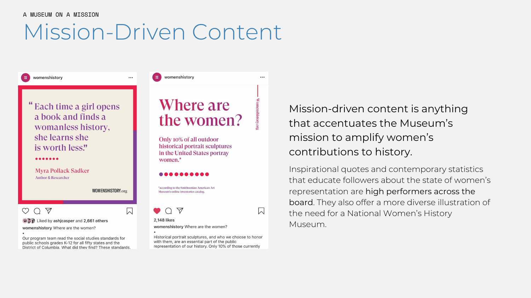
Task: Click the 'Mission-Driven Content' slide title
Action: 153,32
